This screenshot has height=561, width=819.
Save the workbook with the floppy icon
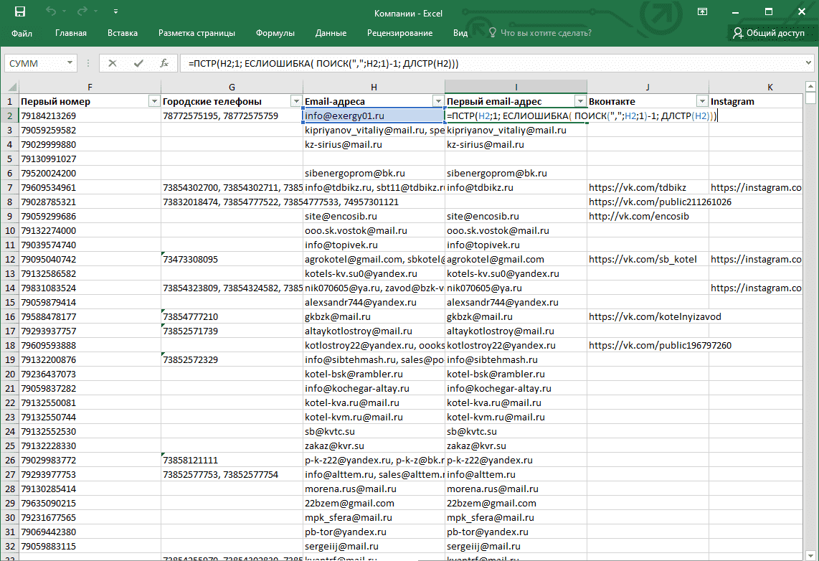click(20, 11)
